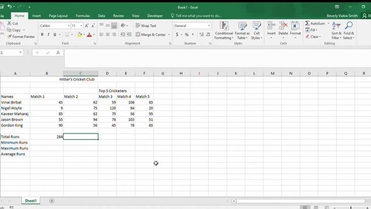Open the Clear button in Editing
Viewport: 371px width, 209px height.
(x=313, y=37)
